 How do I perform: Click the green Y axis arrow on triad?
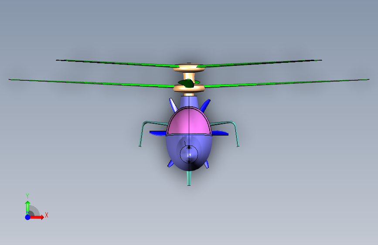pos(28,208)
